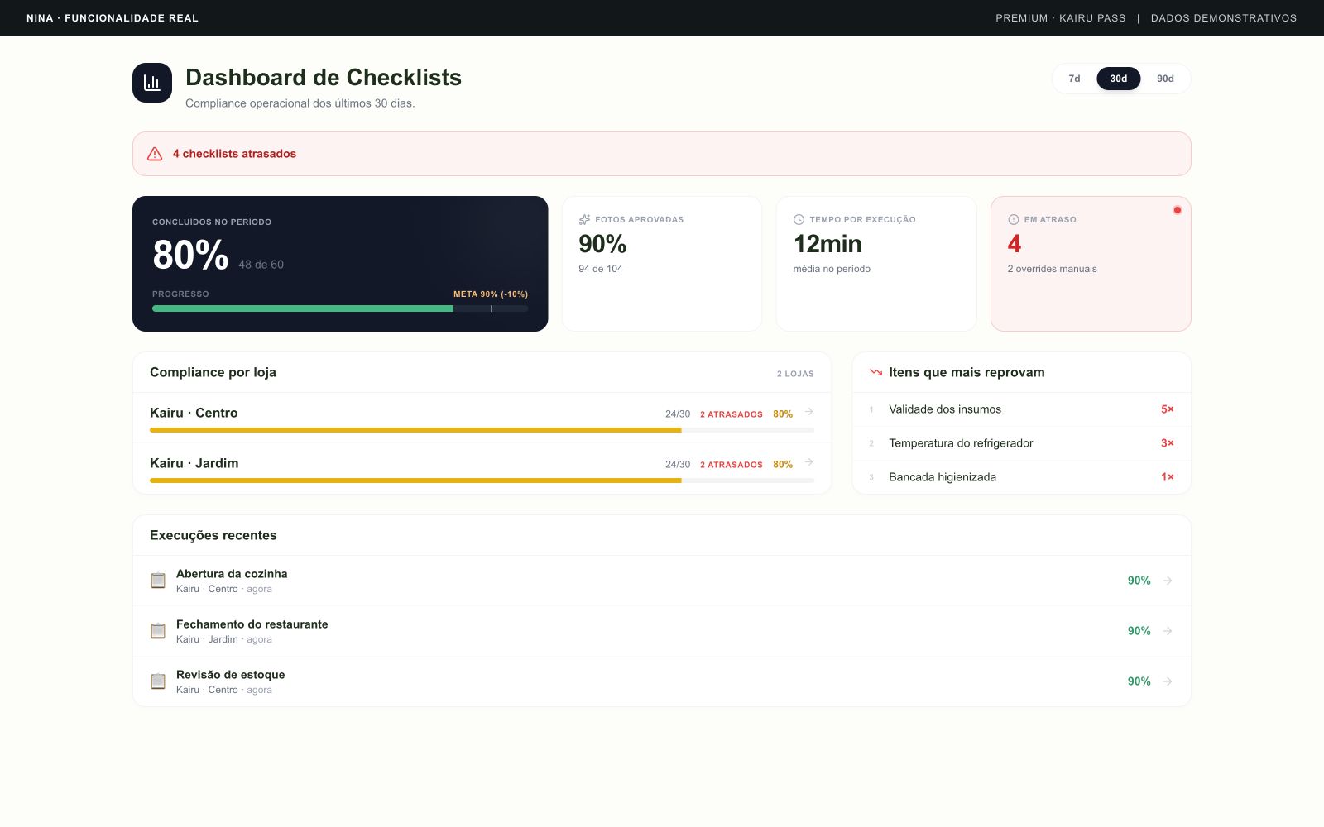Click Nina · Funcionalidade Real header label
The height and width of the screenshot is (827, 1324).
pyautogui.click(x=113, y=18)
